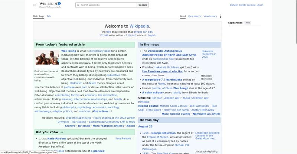Open the 'premier of China' link
The height and width of the screenshot is (154, 297).
click(x=162, y=88)
